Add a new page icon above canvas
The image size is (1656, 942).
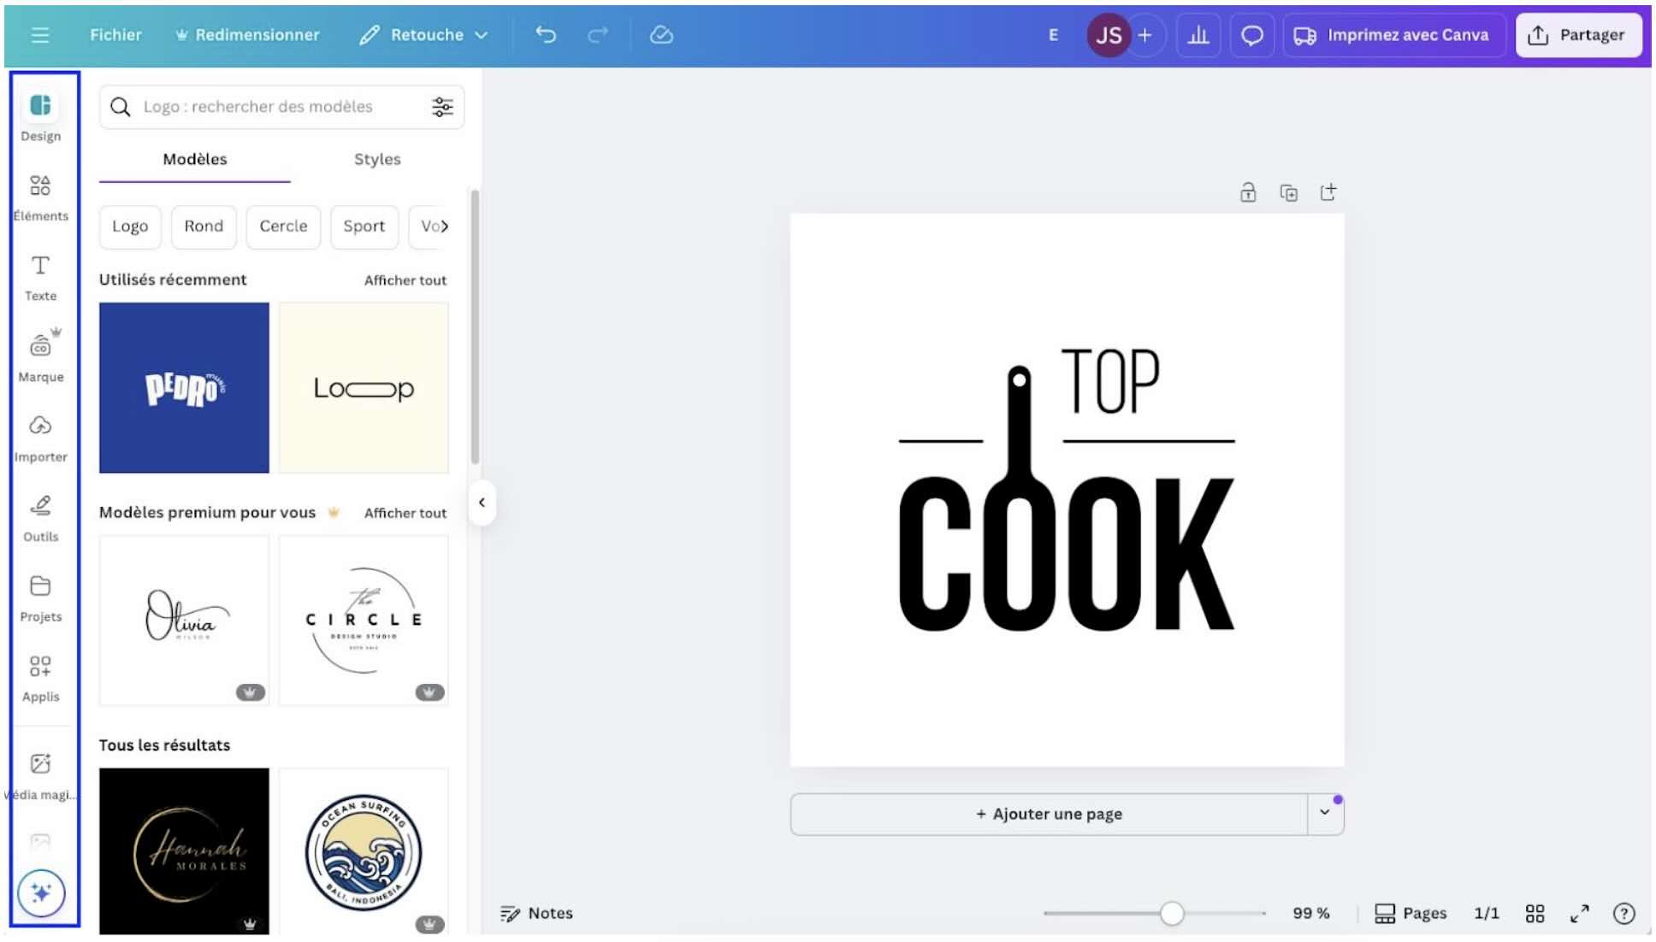(1328, 192)
